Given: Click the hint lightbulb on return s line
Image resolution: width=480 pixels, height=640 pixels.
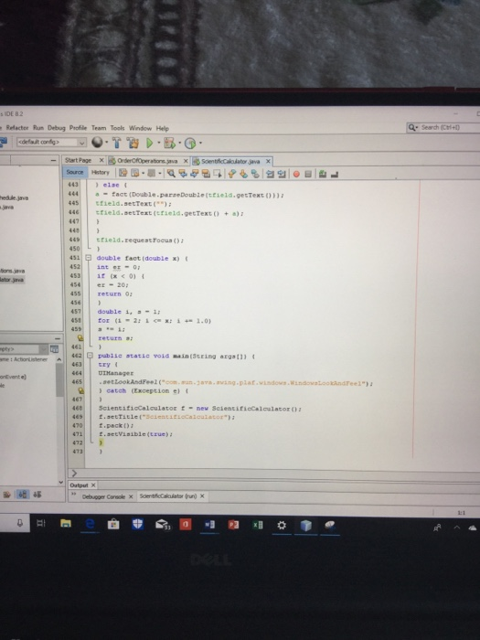Looking at the screenshot, I should click(x=80, y=338).
